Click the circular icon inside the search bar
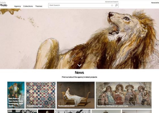The image size is (159, 113). pos(112,5)
